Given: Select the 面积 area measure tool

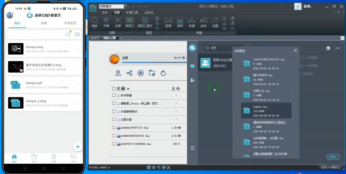Looking at the screenshot, I should tap(180, 22).
